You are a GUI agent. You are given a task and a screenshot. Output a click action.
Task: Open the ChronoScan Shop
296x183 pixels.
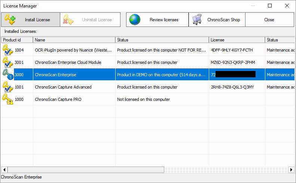(217, 19)
